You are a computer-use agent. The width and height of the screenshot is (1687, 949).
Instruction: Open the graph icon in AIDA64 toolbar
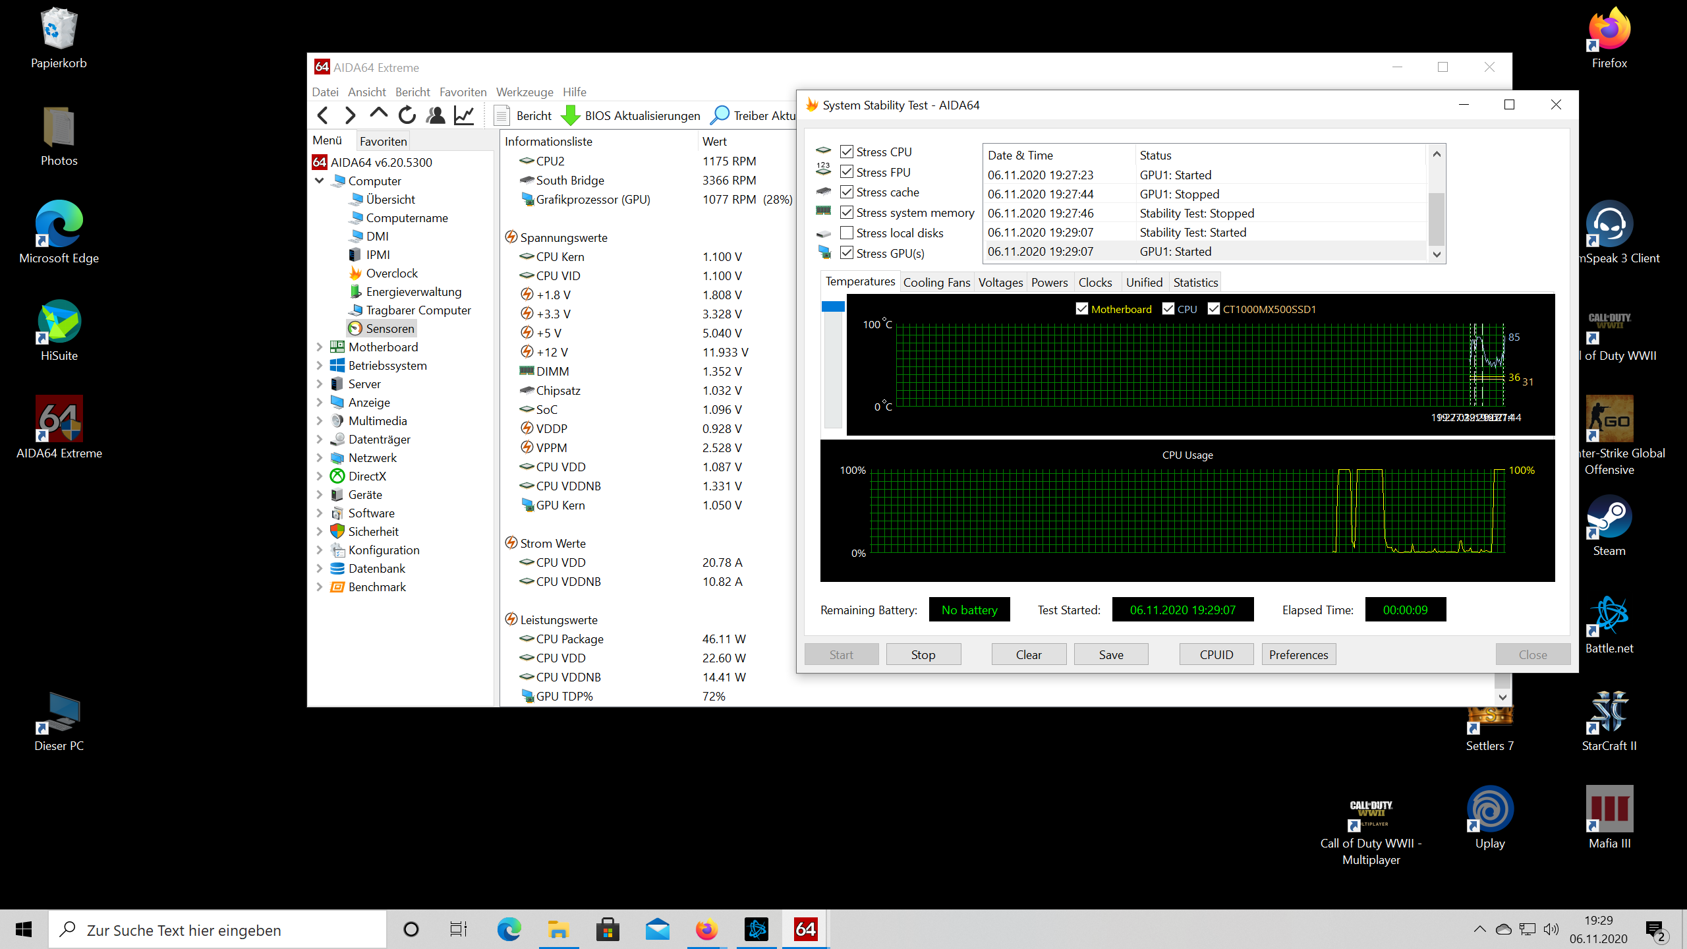pos(464,115)
